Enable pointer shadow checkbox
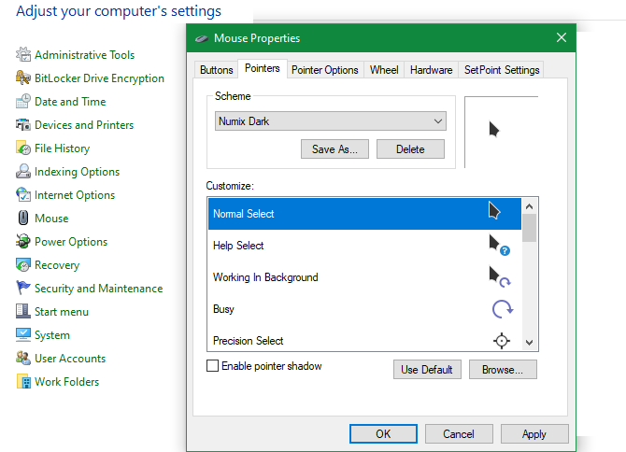This screenshot has height=452, width=626. coord(212,366)
